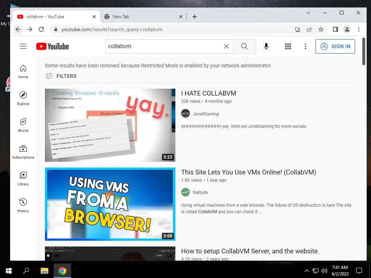This screenshot has width=371, height=278.
Task: Open Windows Start menu
Action: 9,271
